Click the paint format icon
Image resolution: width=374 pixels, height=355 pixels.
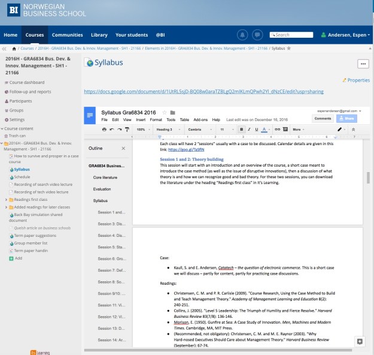pyautogui.click(x=127, y=129)
